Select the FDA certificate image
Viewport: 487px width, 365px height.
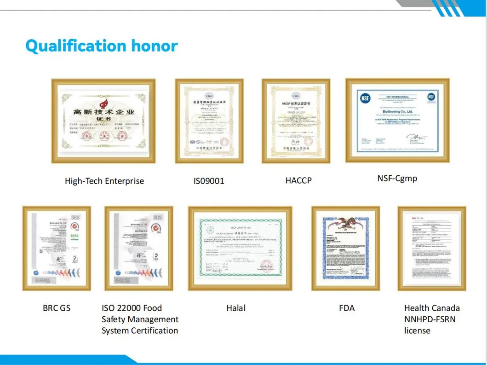(x=347, y=248)
